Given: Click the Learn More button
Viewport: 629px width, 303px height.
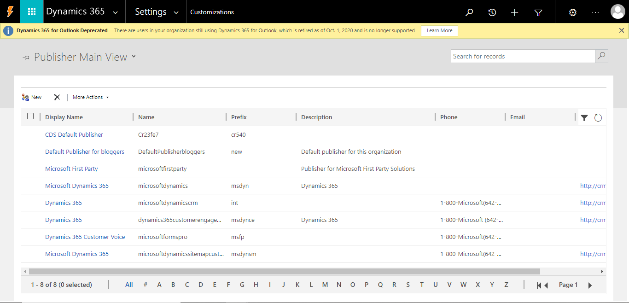Looking at the screenshot, I should pyautogui.click(x=439, y=30).
